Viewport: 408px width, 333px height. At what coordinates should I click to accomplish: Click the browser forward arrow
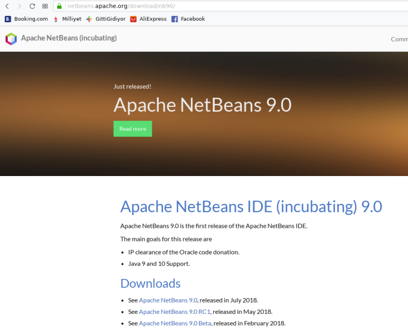(x=20, y=6)
